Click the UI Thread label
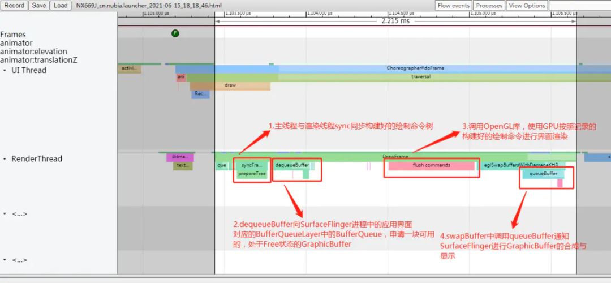Screen dimensions: 611x283 29,71
